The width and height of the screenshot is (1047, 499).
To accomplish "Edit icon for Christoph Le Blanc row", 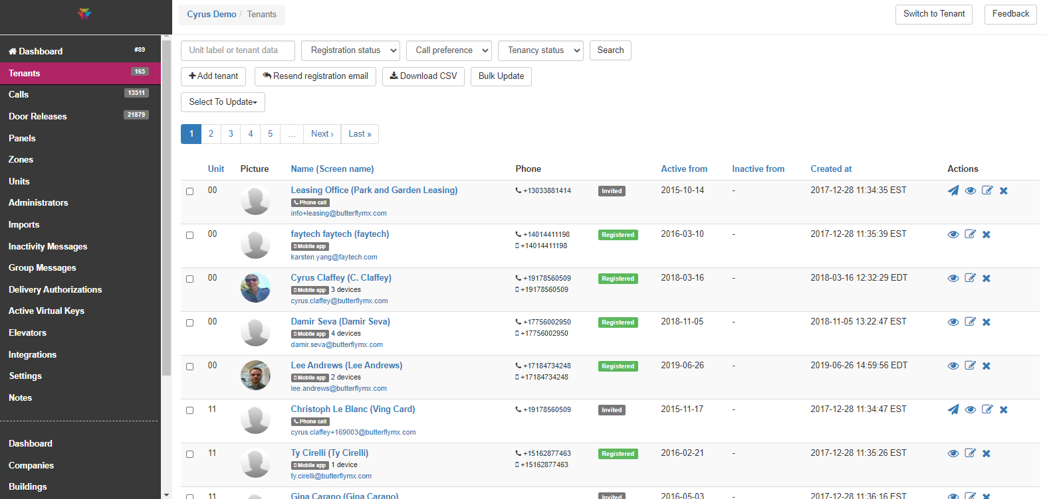I will click(x=987, y=409).
